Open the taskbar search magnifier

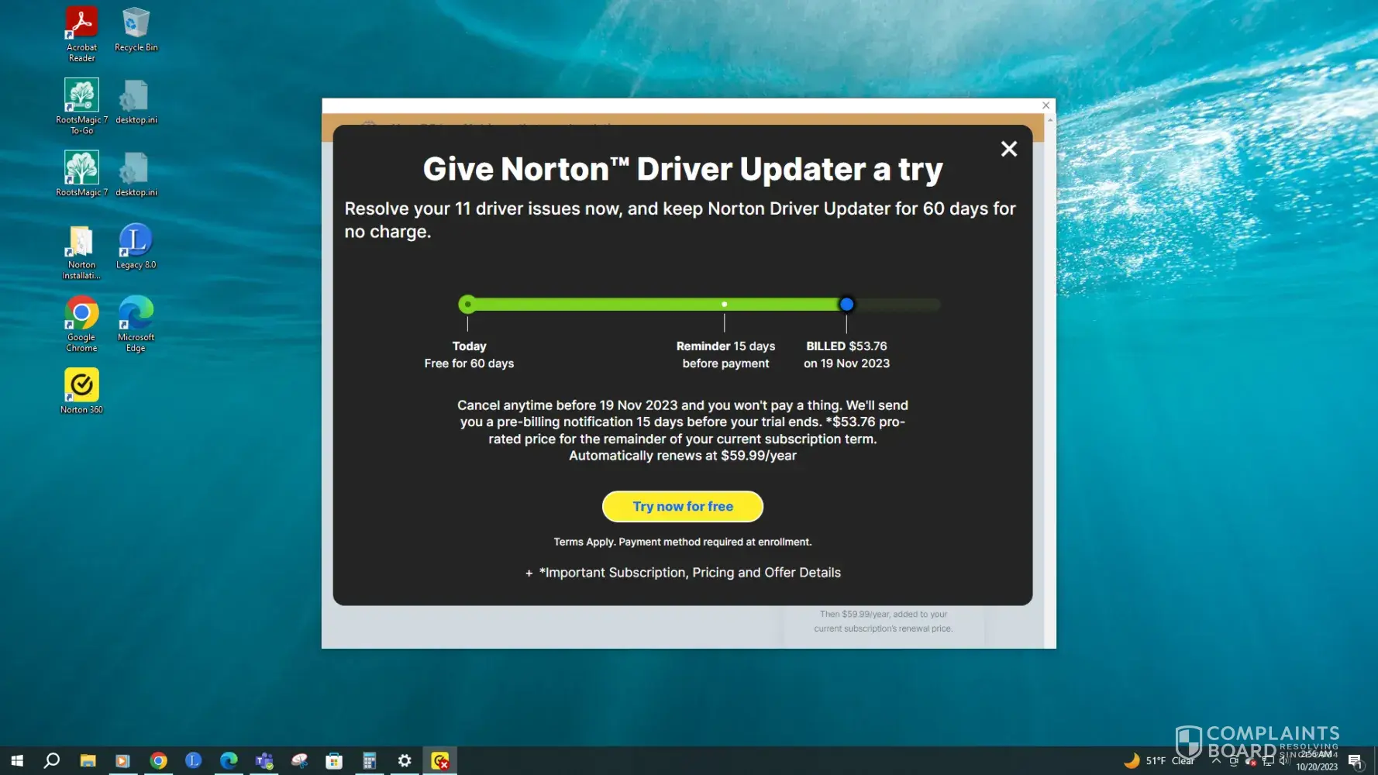(52, 761)
